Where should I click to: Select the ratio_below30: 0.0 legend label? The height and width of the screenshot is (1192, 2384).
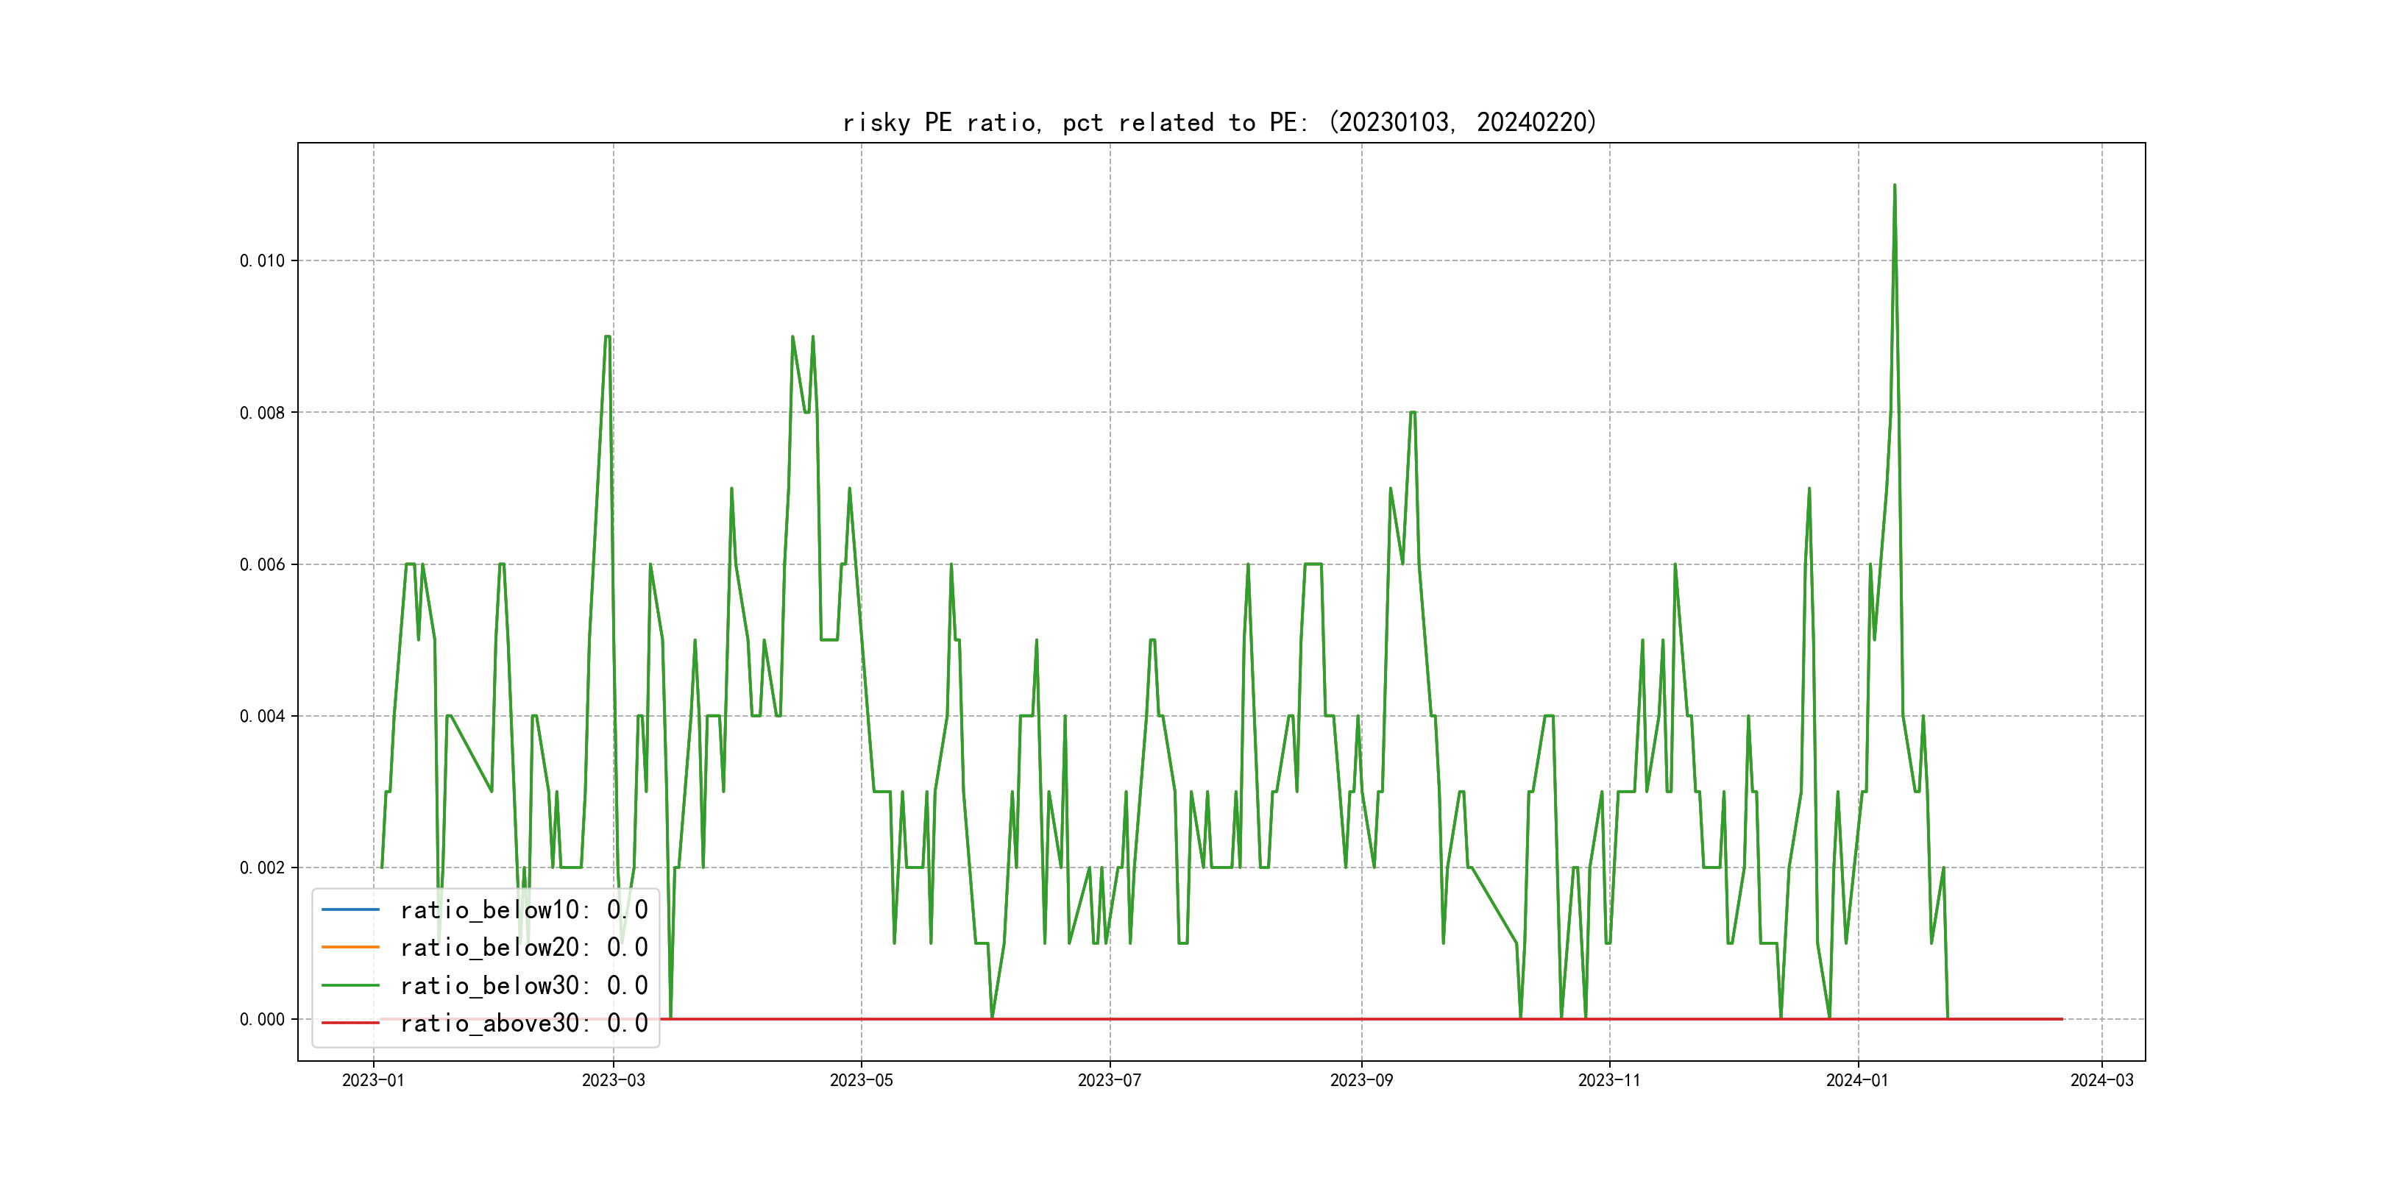click(x=523, y=986)
